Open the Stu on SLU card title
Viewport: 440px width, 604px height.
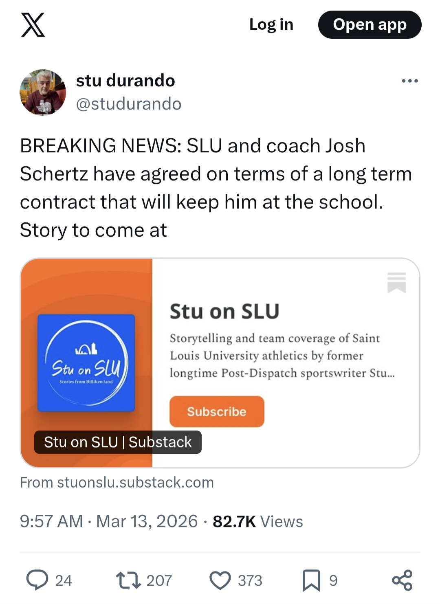point(224,312)
